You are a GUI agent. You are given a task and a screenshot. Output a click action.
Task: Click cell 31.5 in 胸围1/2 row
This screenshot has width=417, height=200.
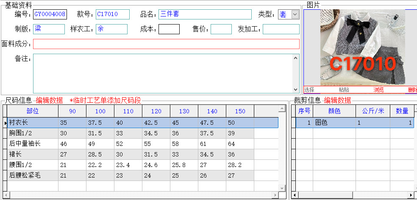point(100,133)
